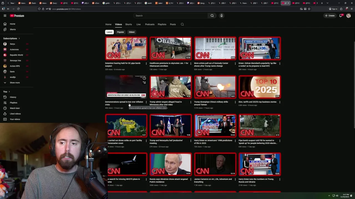Select the Popular sort chip
This screenshot has width=355, height=199.
tap(120, 32)
